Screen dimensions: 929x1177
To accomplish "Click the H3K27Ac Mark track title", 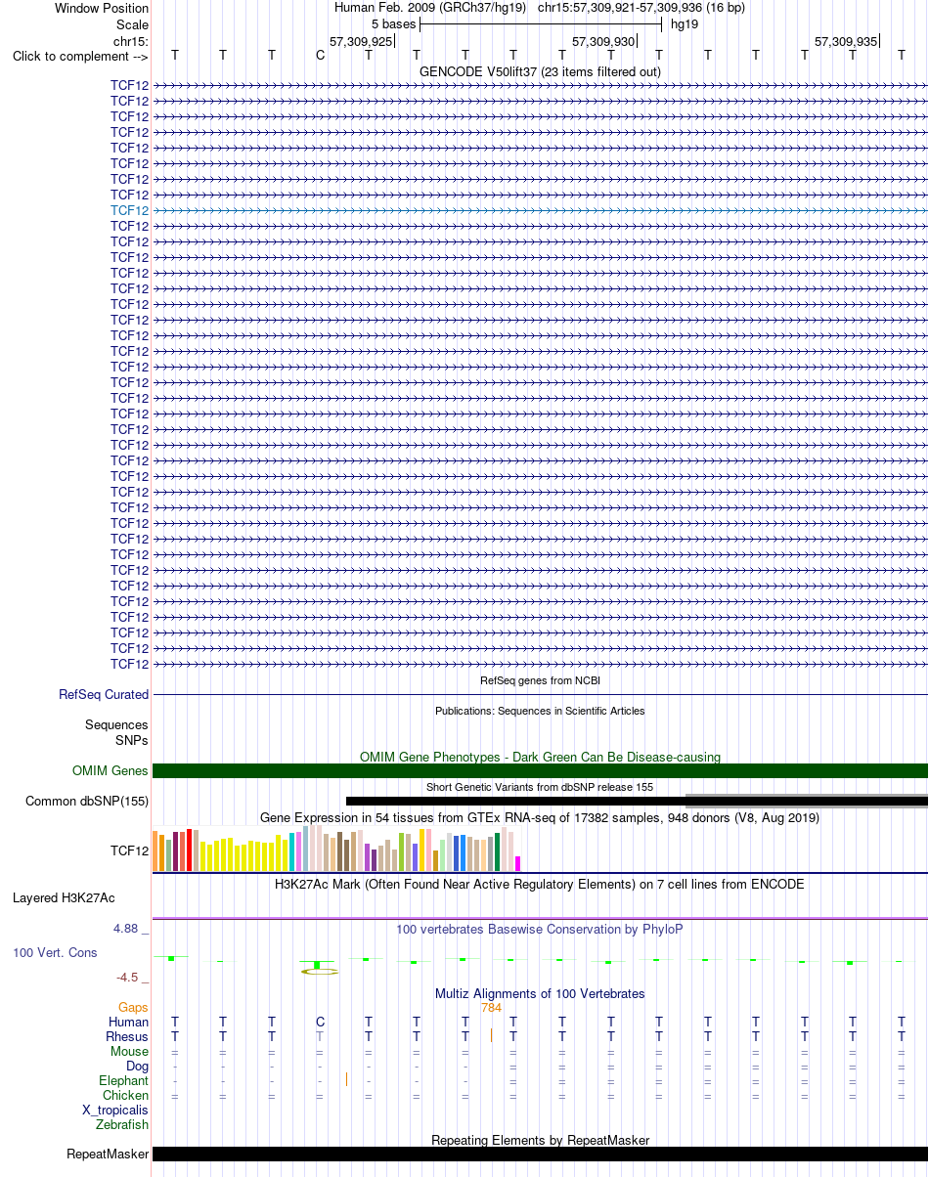I will coord(540,884).
